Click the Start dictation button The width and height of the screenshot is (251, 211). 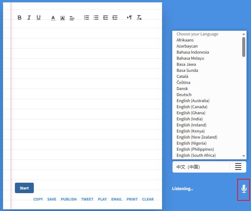pyautogui.click(x=24, y=188)
